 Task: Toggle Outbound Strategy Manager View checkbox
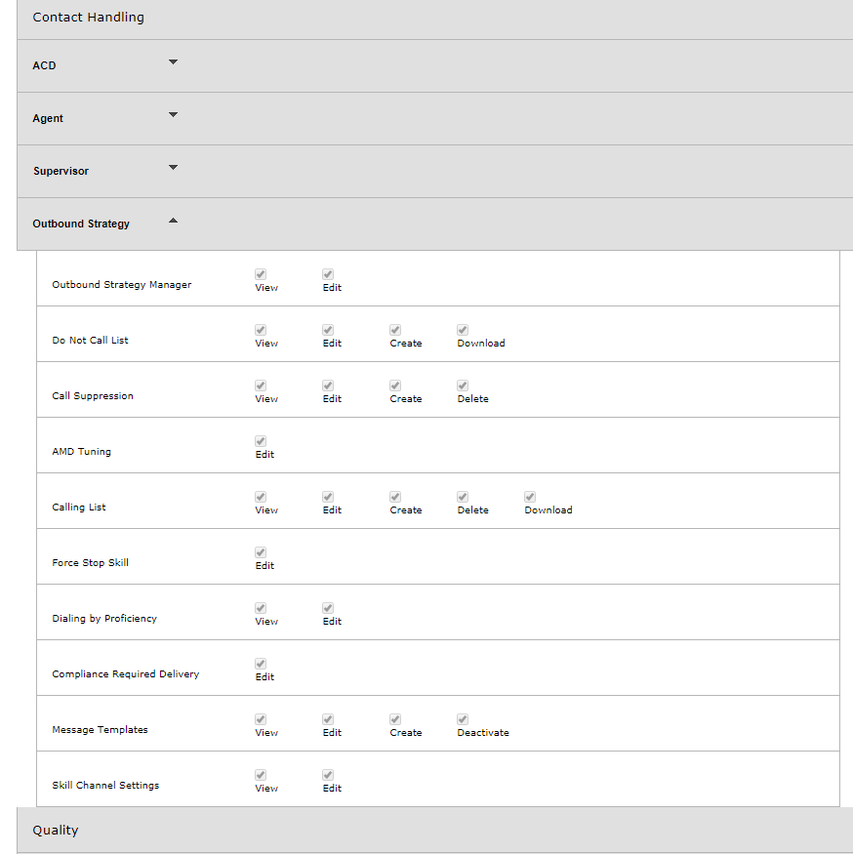point(261,275)
